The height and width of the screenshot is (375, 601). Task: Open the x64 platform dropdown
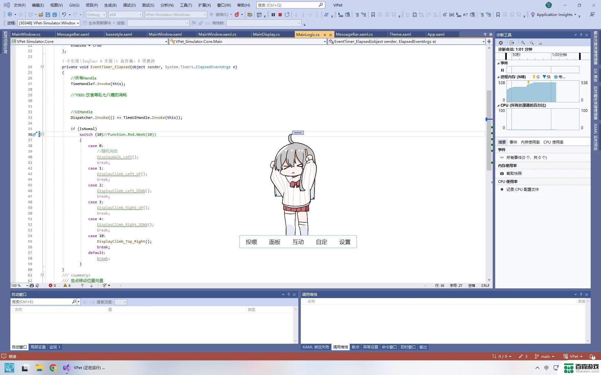(125, 15)
